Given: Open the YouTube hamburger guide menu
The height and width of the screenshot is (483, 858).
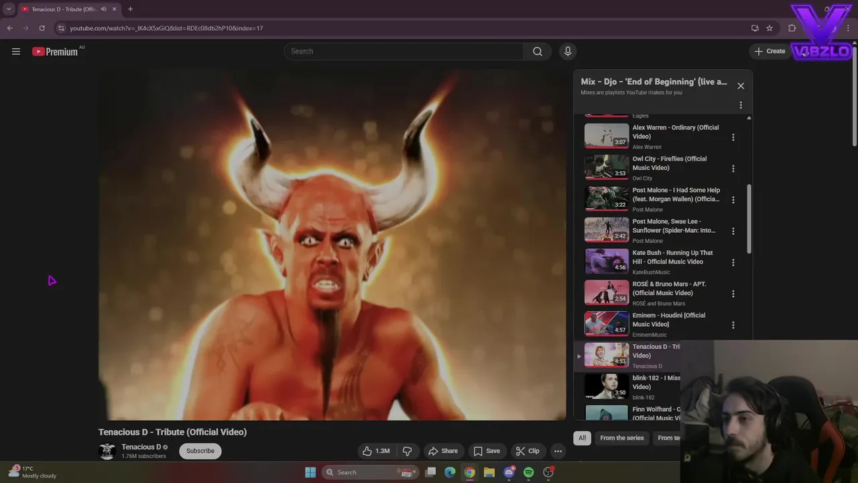Looking at the screenshot, I should 16,52.
